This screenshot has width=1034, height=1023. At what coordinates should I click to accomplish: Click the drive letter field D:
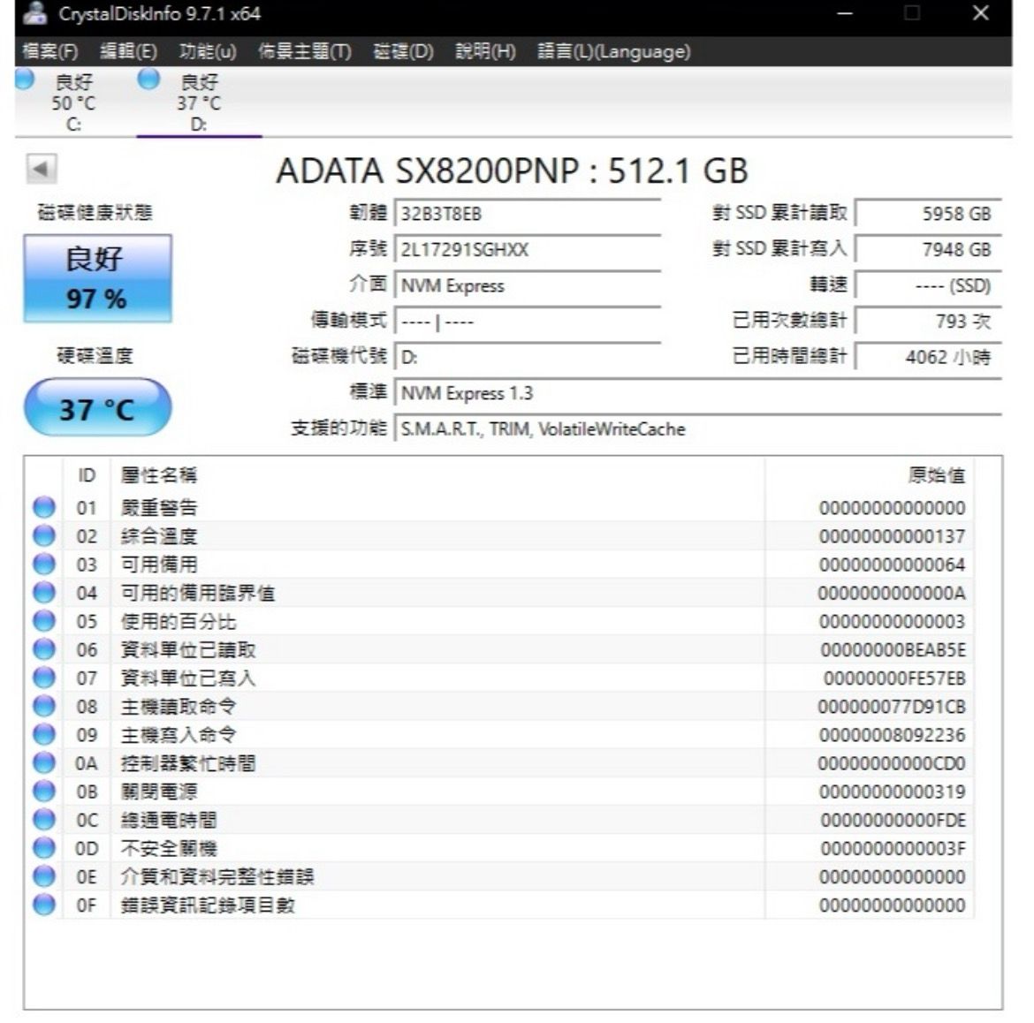pyautogui.click(x=528, y=357)
